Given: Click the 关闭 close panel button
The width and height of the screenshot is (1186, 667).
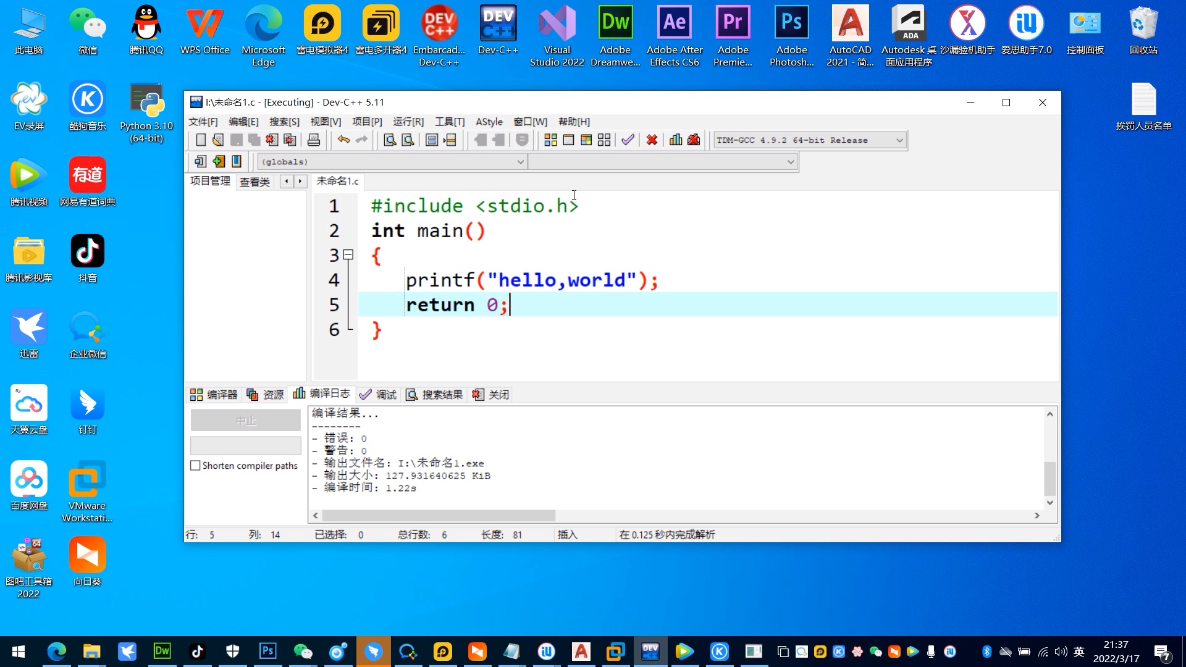Looking at the screenshot, I should [x=491, y=395].
